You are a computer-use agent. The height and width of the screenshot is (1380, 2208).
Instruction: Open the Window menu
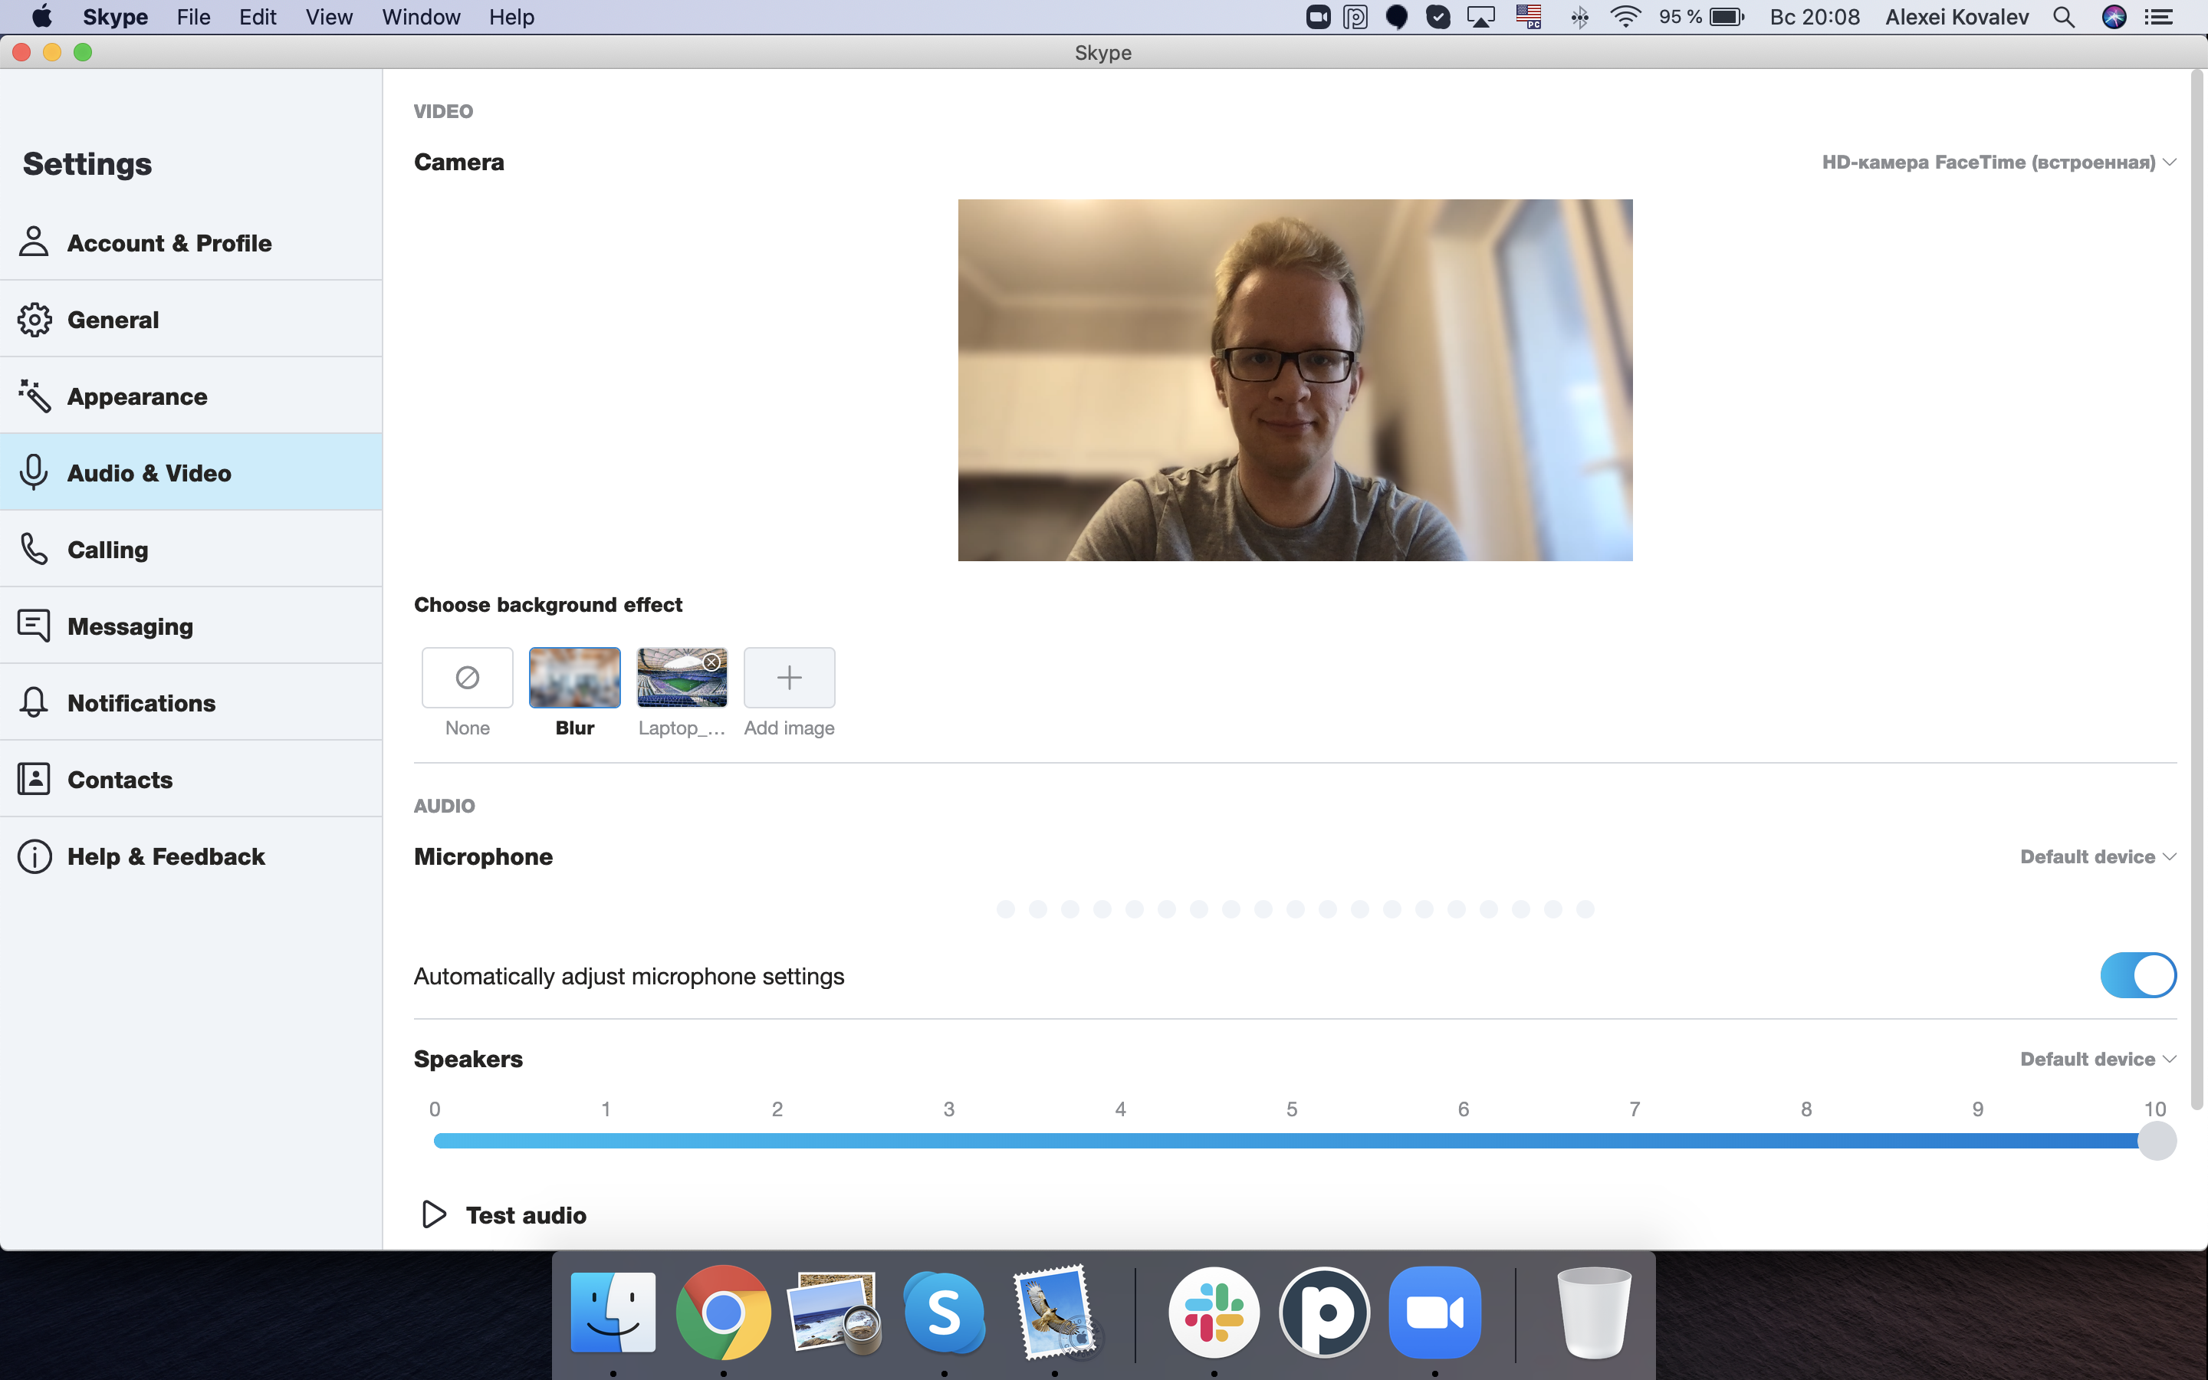421,18
